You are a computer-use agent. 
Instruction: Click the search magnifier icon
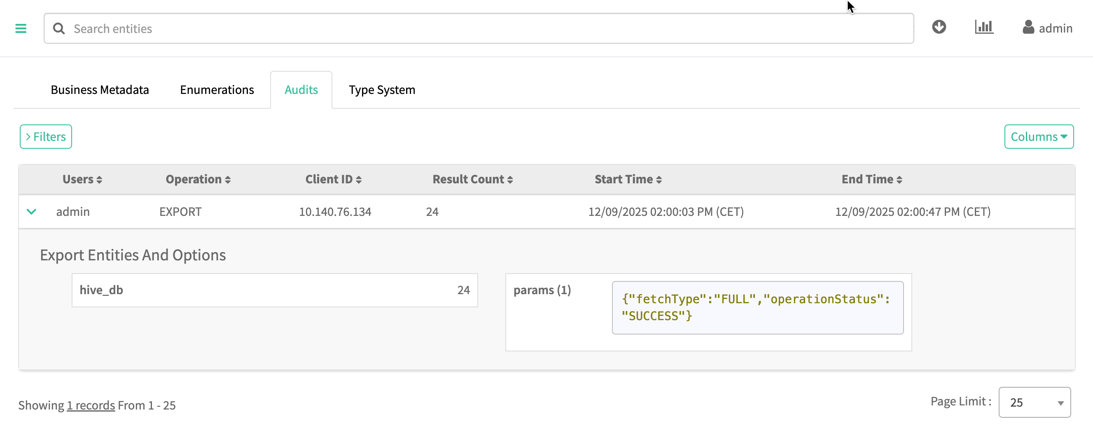(59, 28)
